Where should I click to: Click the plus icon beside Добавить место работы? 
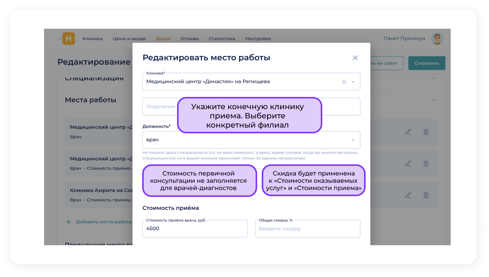[69, 222]
